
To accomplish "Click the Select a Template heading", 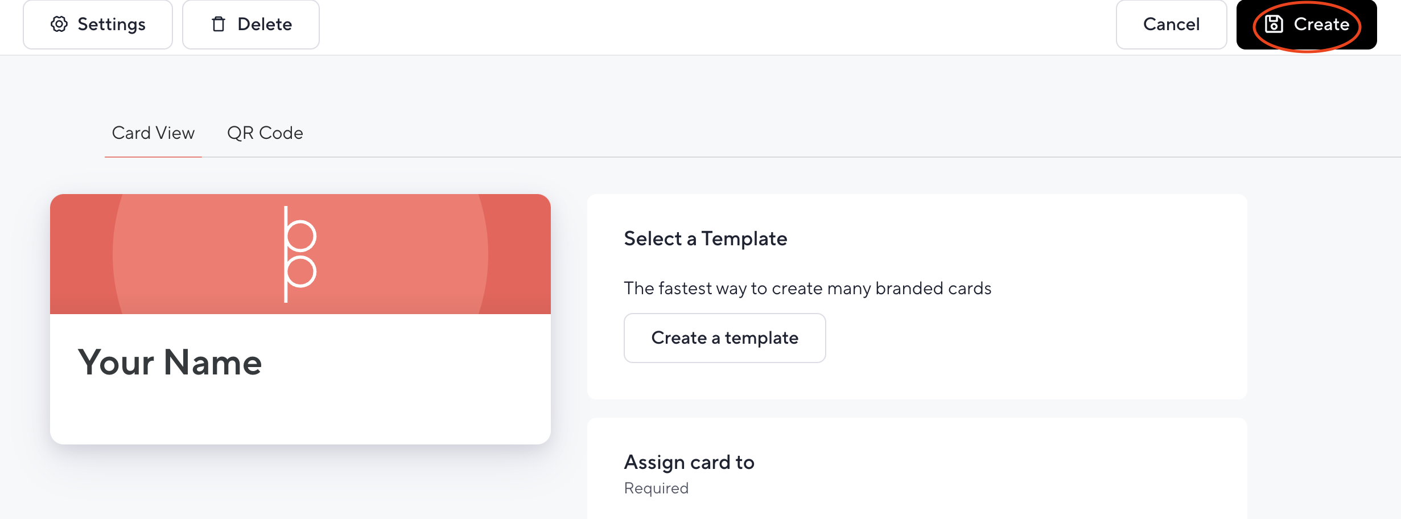I will 705,238.
